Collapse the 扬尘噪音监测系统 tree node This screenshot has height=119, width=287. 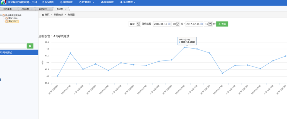1,15
